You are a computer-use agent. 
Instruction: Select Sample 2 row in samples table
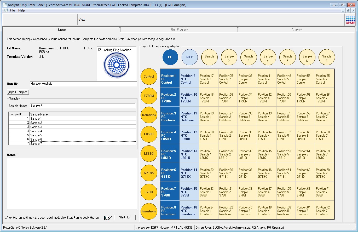click(x=72, y=123)
